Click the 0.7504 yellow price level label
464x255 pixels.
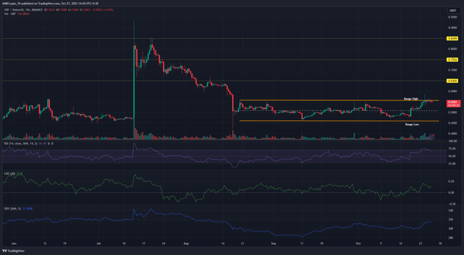452,60
